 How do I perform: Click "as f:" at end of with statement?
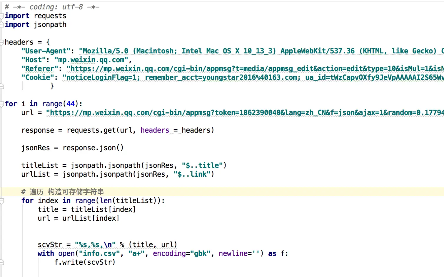(278, 254)
